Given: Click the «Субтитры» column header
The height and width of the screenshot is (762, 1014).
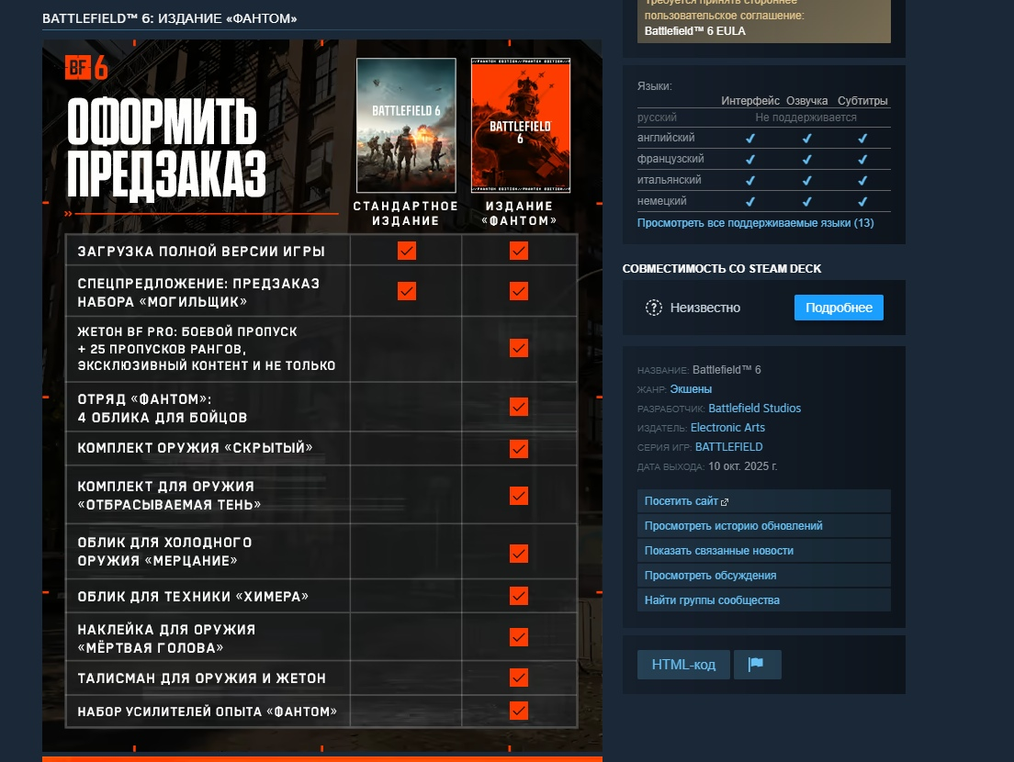Looking at the screenshot, I should (x=862, y=101).
